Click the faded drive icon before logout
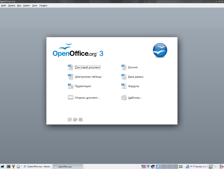The image size is (224, 169). 216,166
